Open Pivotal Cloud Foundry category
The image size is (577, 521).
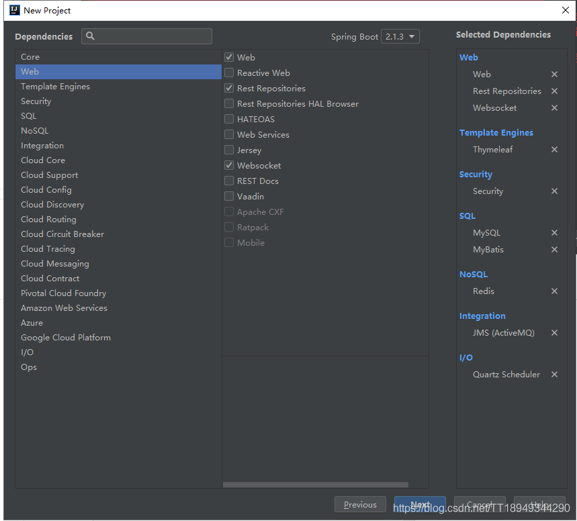pyautogui.click(x=118, y=293)
